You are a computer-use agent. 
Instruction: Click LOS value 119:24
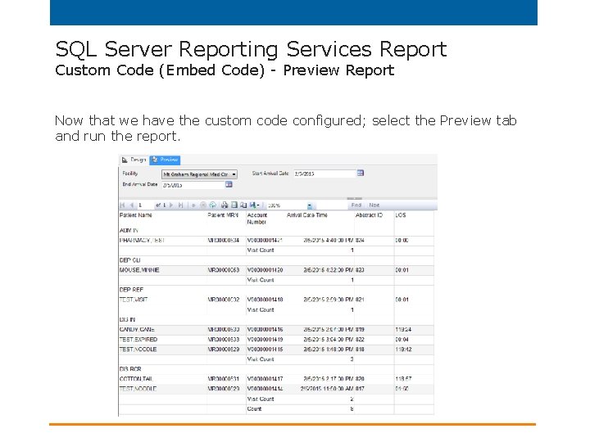click(403, 330)
